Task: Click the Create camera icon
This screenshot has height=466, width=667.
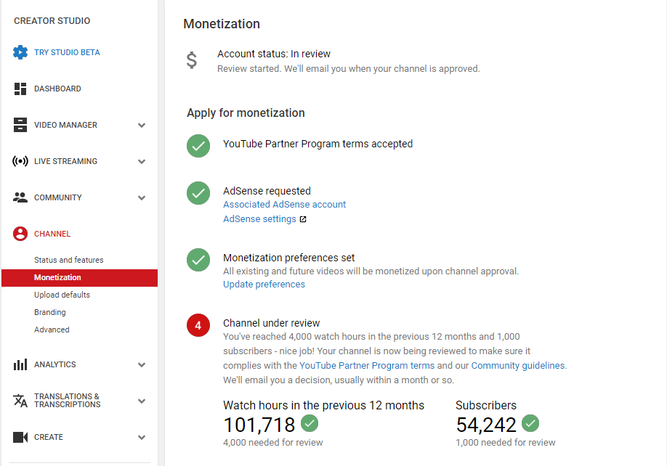Action: click(20, 437)
